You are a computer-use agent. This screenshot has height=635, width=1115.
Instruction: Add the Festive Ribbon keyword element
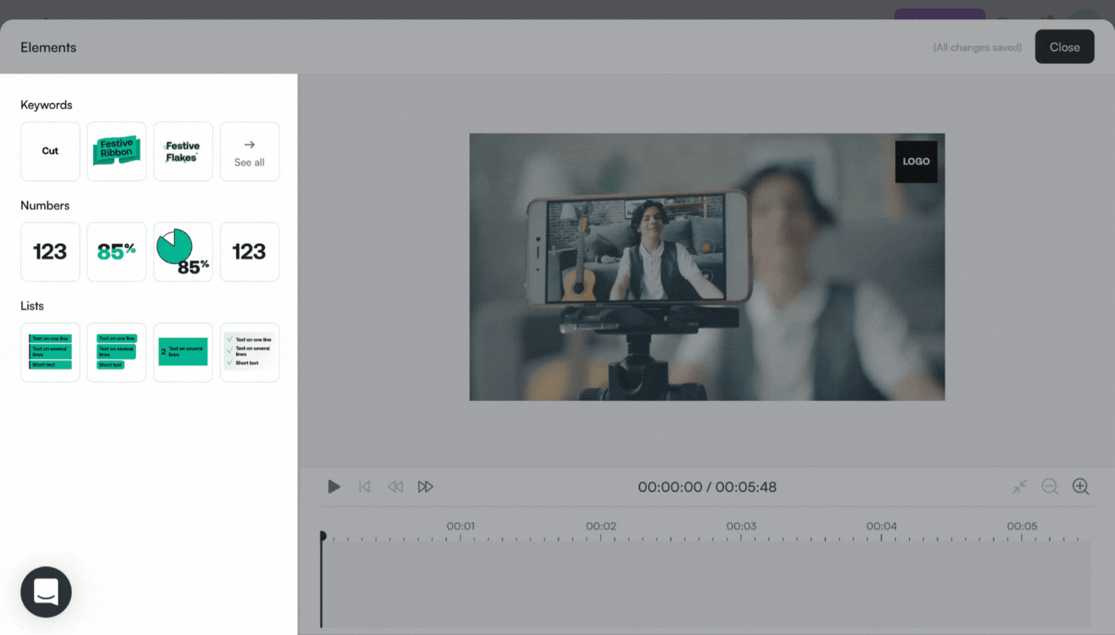[116, 151]
